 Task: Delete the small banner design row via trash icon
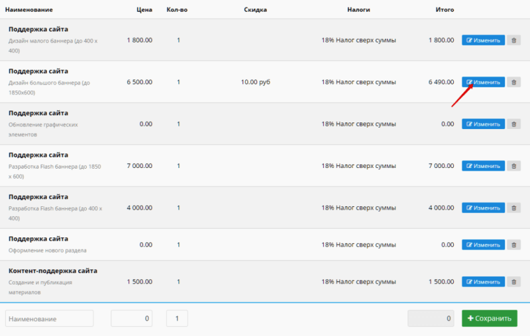(x=513, y=40)
